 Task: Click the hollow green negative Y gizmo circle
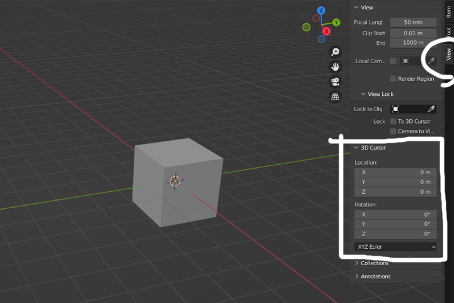pyautogui.click(x=306, y=27)
